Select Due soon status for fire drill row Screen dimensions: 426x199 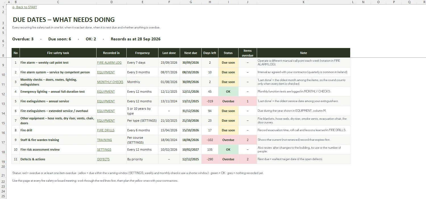point(228,130)
